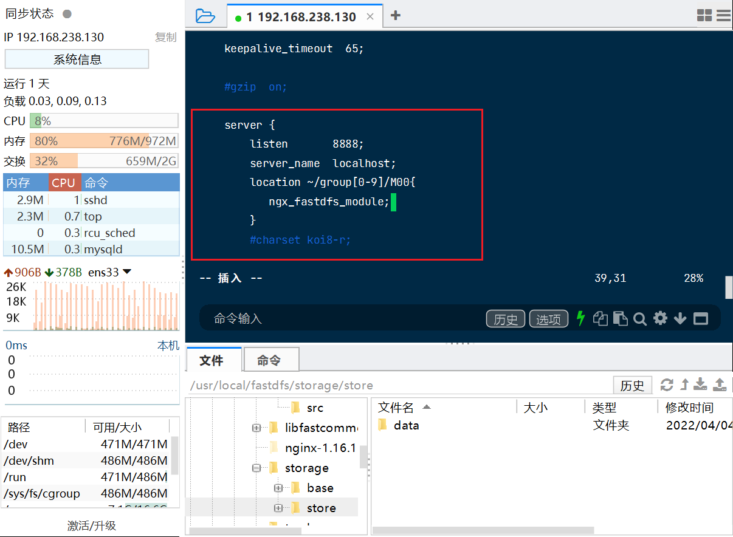Select the base folder in tree
This screenshot has width=733, height=537.
pyautogui.click(x=320, y=488)
